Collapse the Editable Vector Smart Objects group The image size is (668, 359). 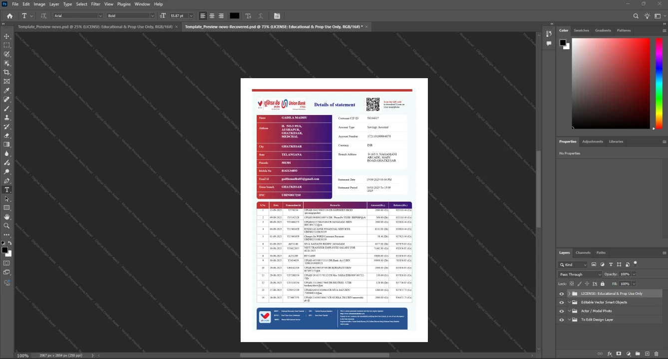pos(569,302)
